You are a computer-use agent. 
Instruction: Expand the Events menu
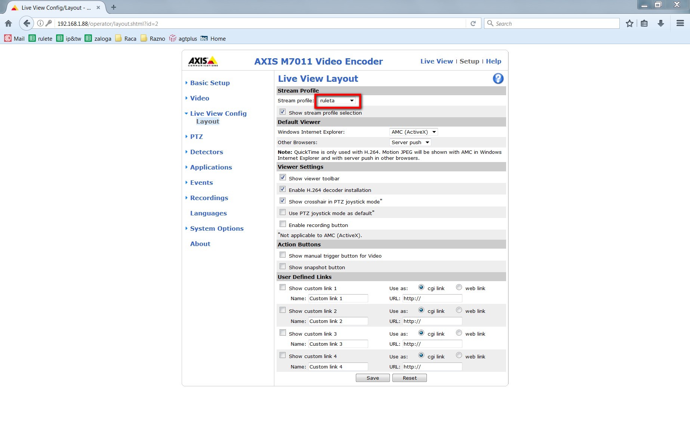201,183
